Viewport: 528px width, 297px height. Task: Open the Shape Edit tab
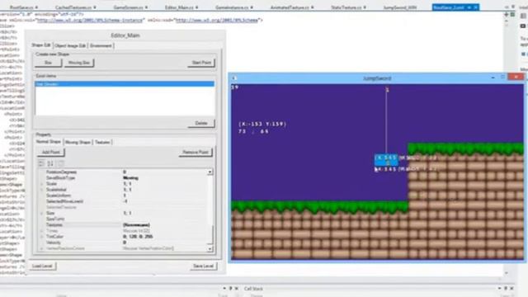pos(41,45)
